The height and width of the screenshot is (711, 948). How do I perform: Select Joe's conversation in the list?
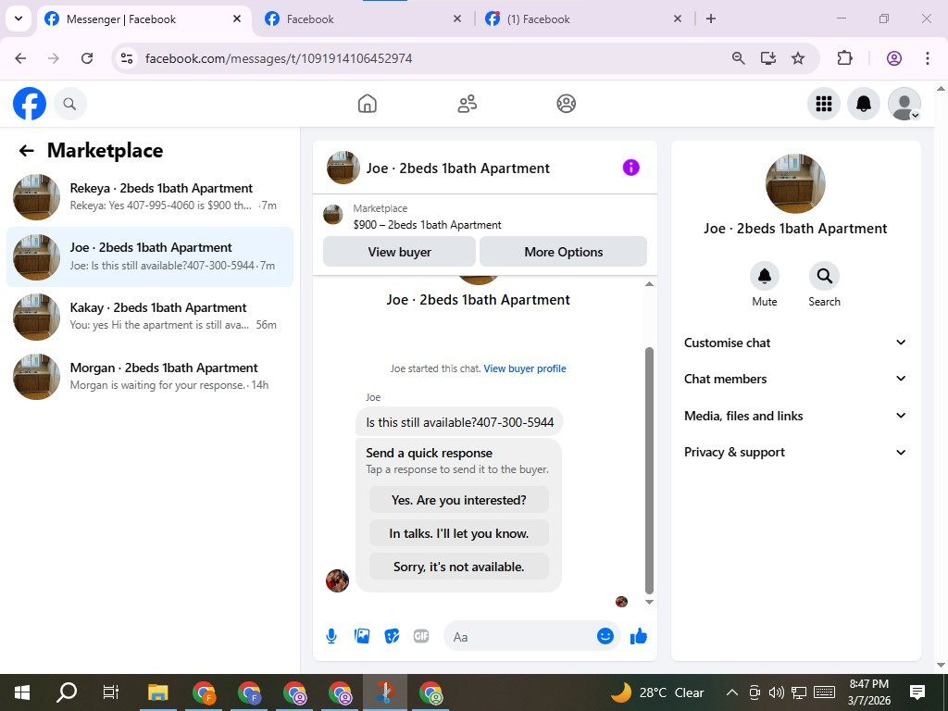tap(150, 257)
